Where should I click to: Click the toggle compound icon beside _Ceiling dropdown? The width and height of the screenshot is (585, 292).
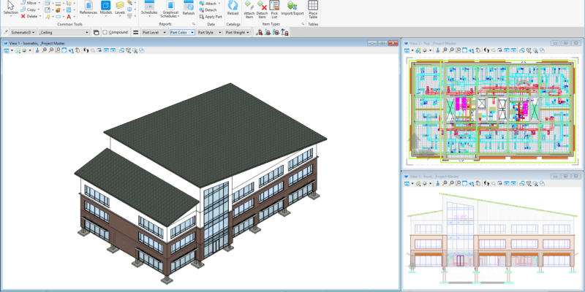96,32
